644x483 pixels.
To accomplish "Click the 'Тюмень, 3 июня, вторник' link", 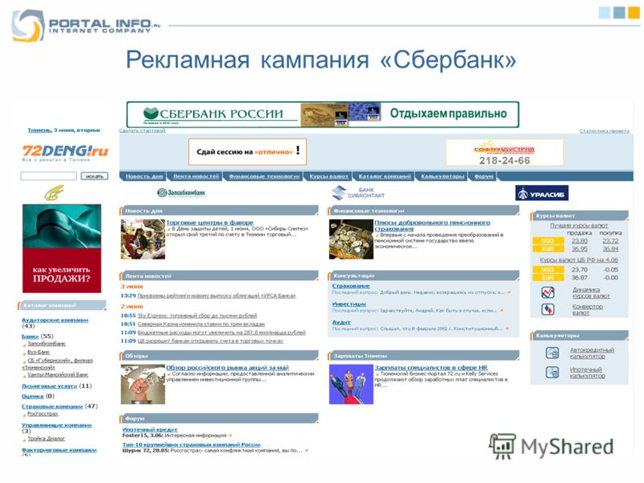I will [64, 130].
